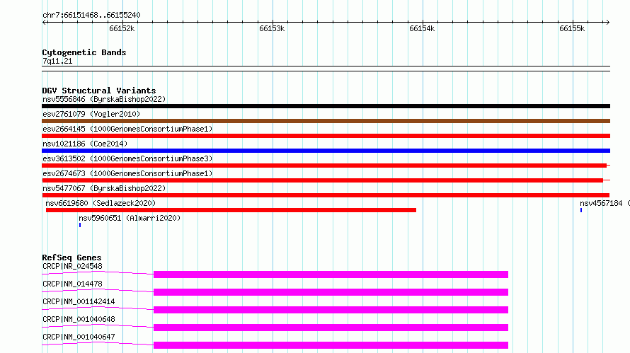This screenshot has height=353, width=630.
Task: Click the RefSeq Genes track title
Action: pyautogui.click(x=71, y=257)
